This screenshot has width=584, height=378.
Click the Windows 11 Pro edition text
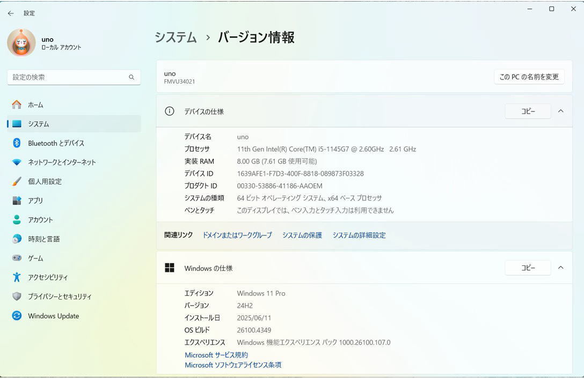(261, 293)
